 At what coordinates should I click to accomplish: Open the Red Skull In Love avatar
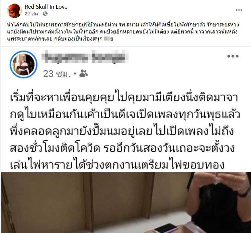tap(14, 11)
